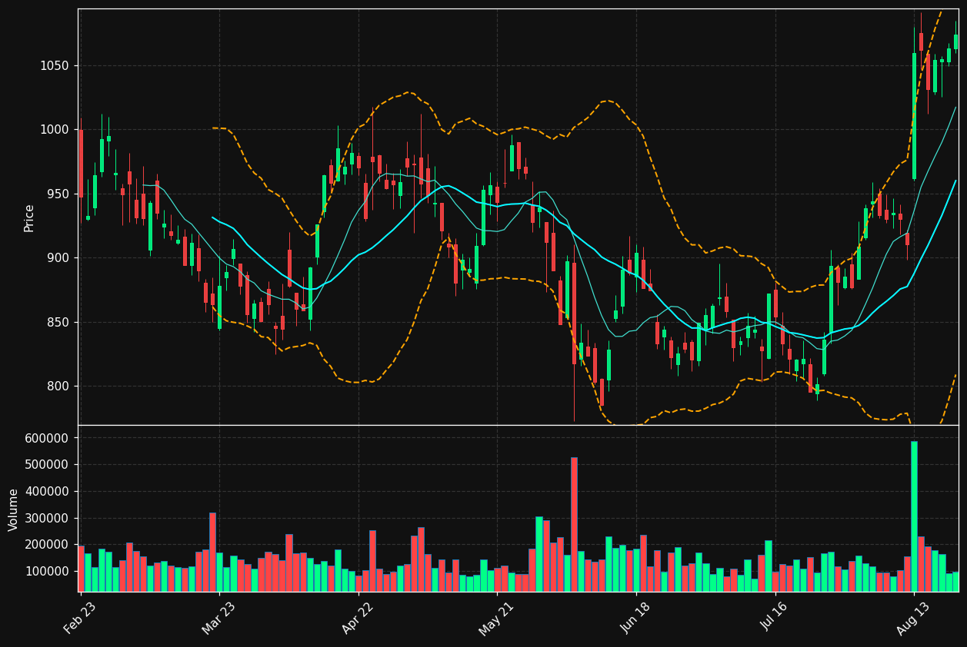The height and width of the screenshot is (647, 967).
Task: Click the 800 price axis value
Action: pyautogui.click(x=58, y=387)
